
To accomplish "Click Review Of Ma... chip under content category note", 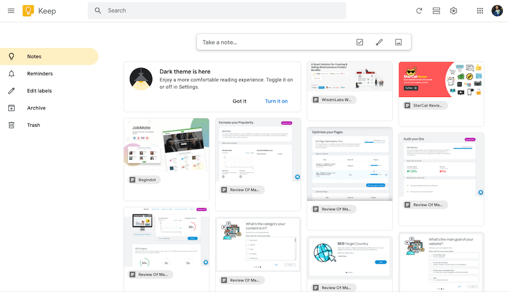I will [242, 280].
